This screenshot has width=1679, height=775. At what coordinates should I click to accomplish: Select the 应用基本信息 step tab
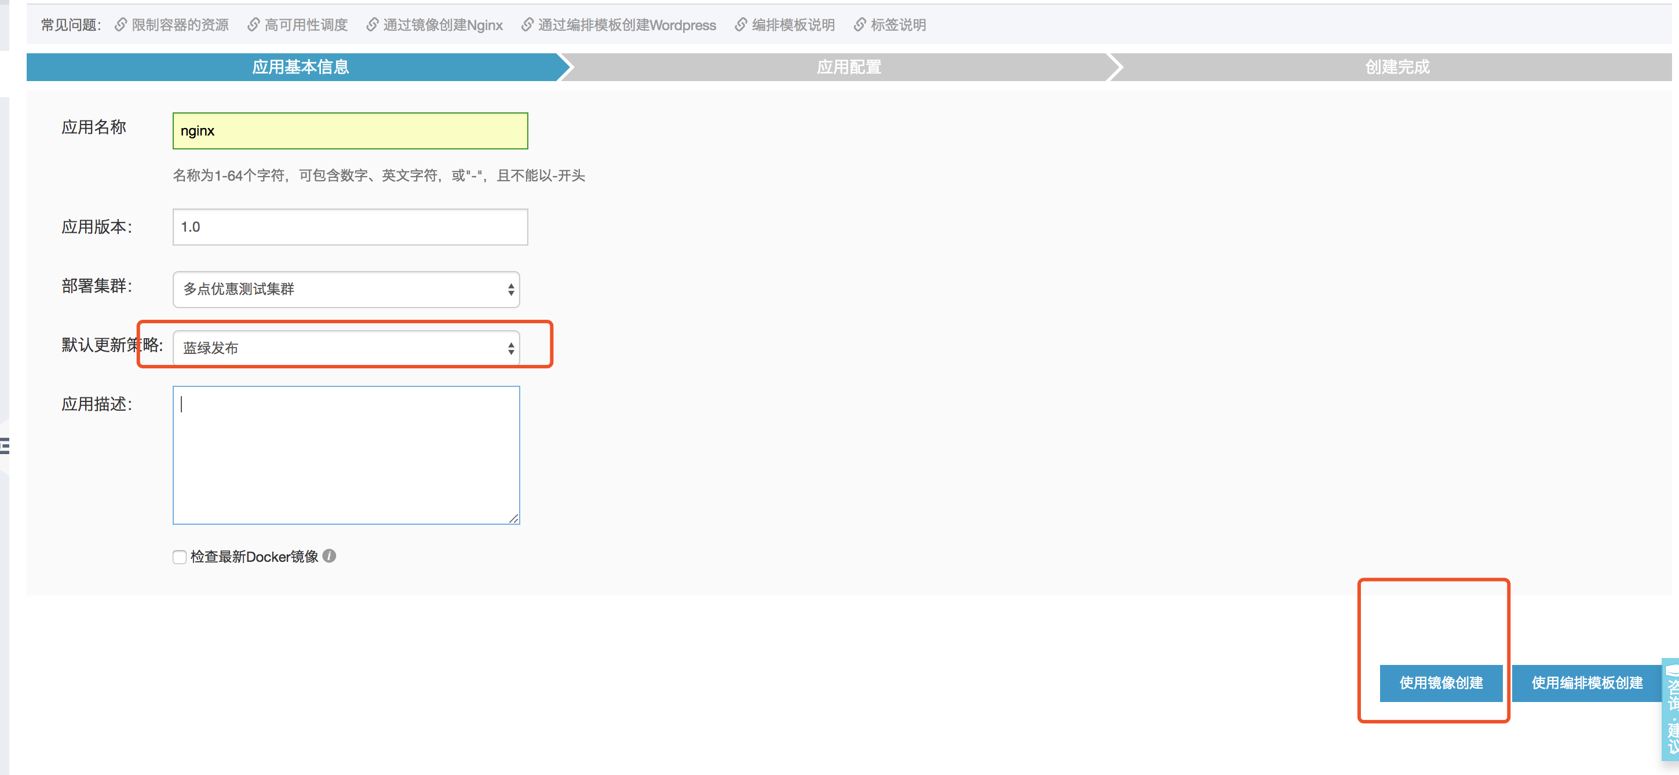(300, 67)
